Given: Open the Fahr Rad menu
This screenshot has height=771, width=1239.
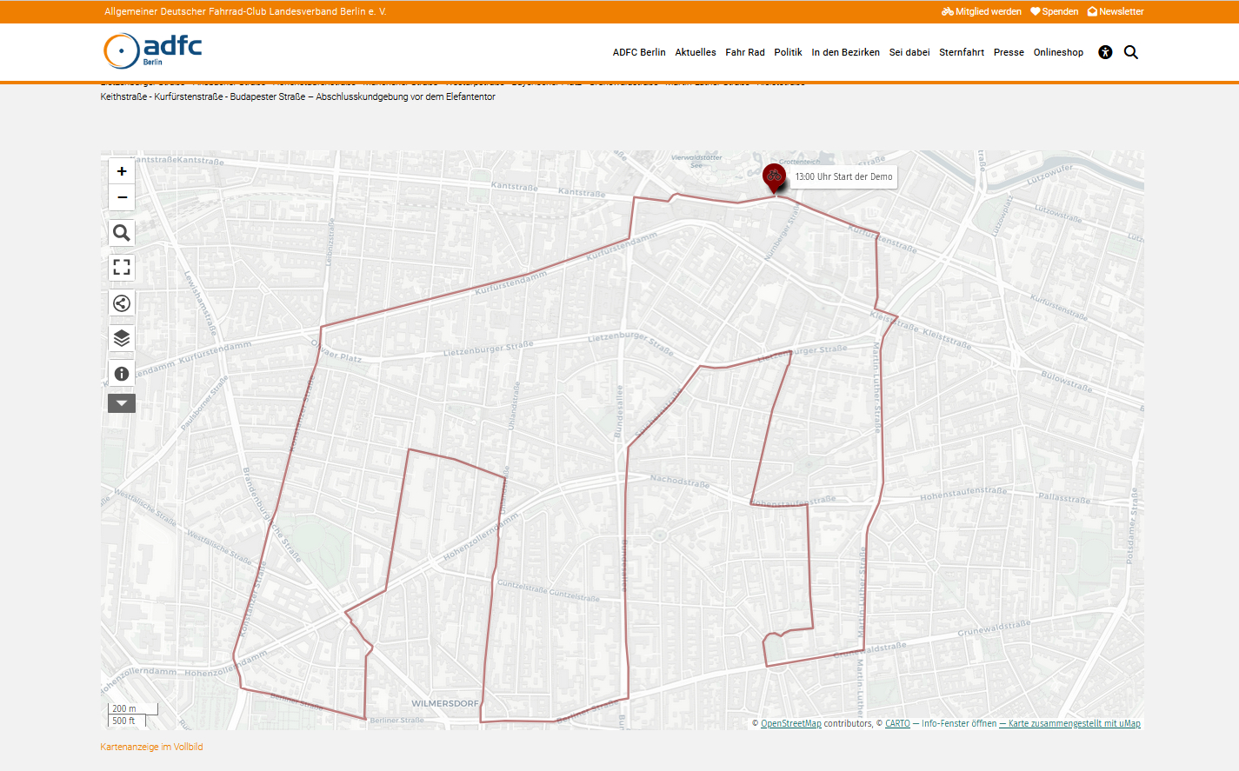Looking at the screenshot, I should tap(745, 52).
